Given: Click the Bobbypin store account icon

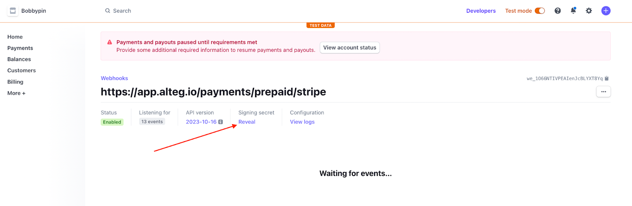Looking at the screenshot, I should coord(13,11).
